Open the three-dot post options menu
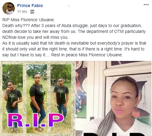The height and width of the screenshot is (136, 152). (146, 5)
